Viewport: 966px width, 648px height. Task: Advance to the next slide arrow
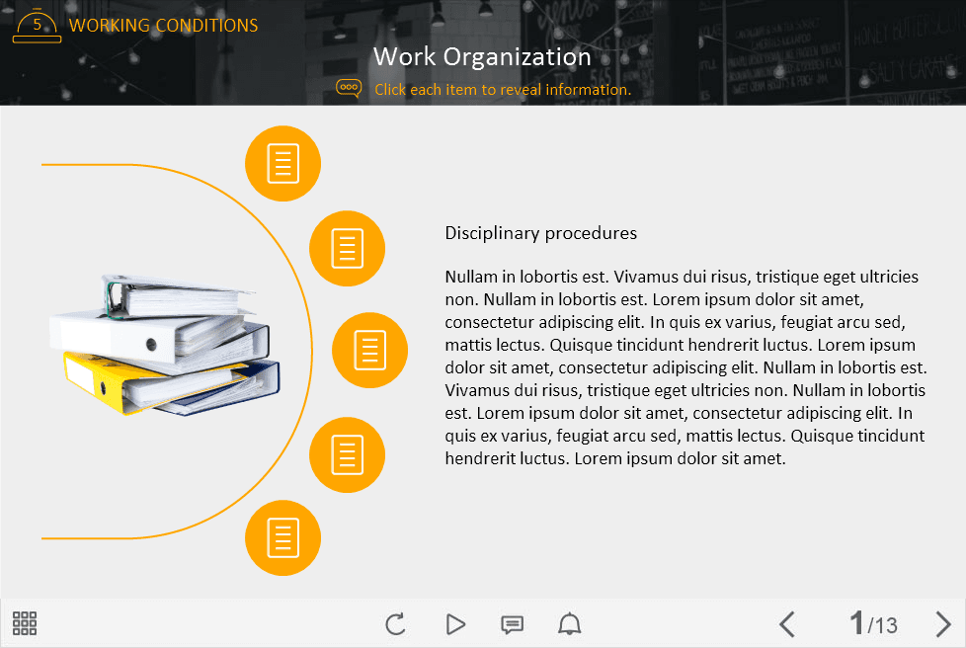[x=942, y=624]
